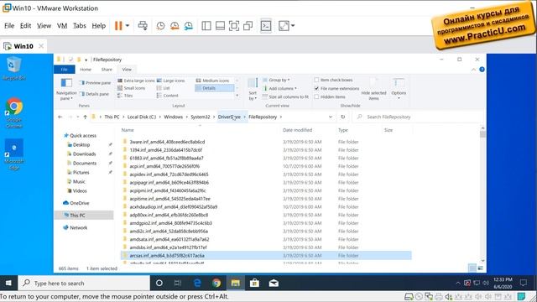Screen dimensions: 537x302
Task: Open Explorer help icon
Action: point(482,70)
